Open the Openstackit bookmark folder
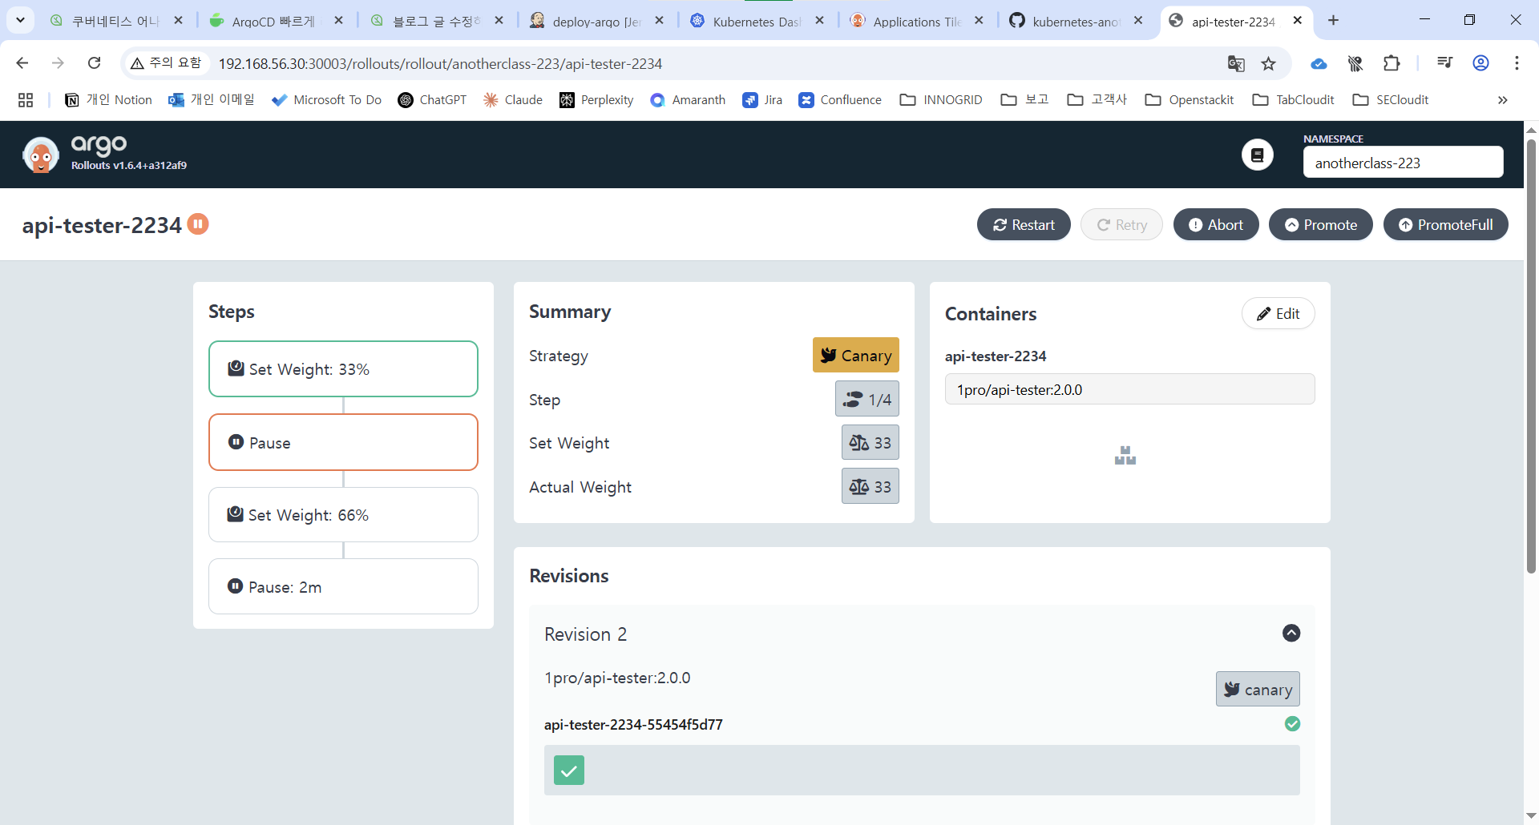1539x825 pixels. 1190,100
